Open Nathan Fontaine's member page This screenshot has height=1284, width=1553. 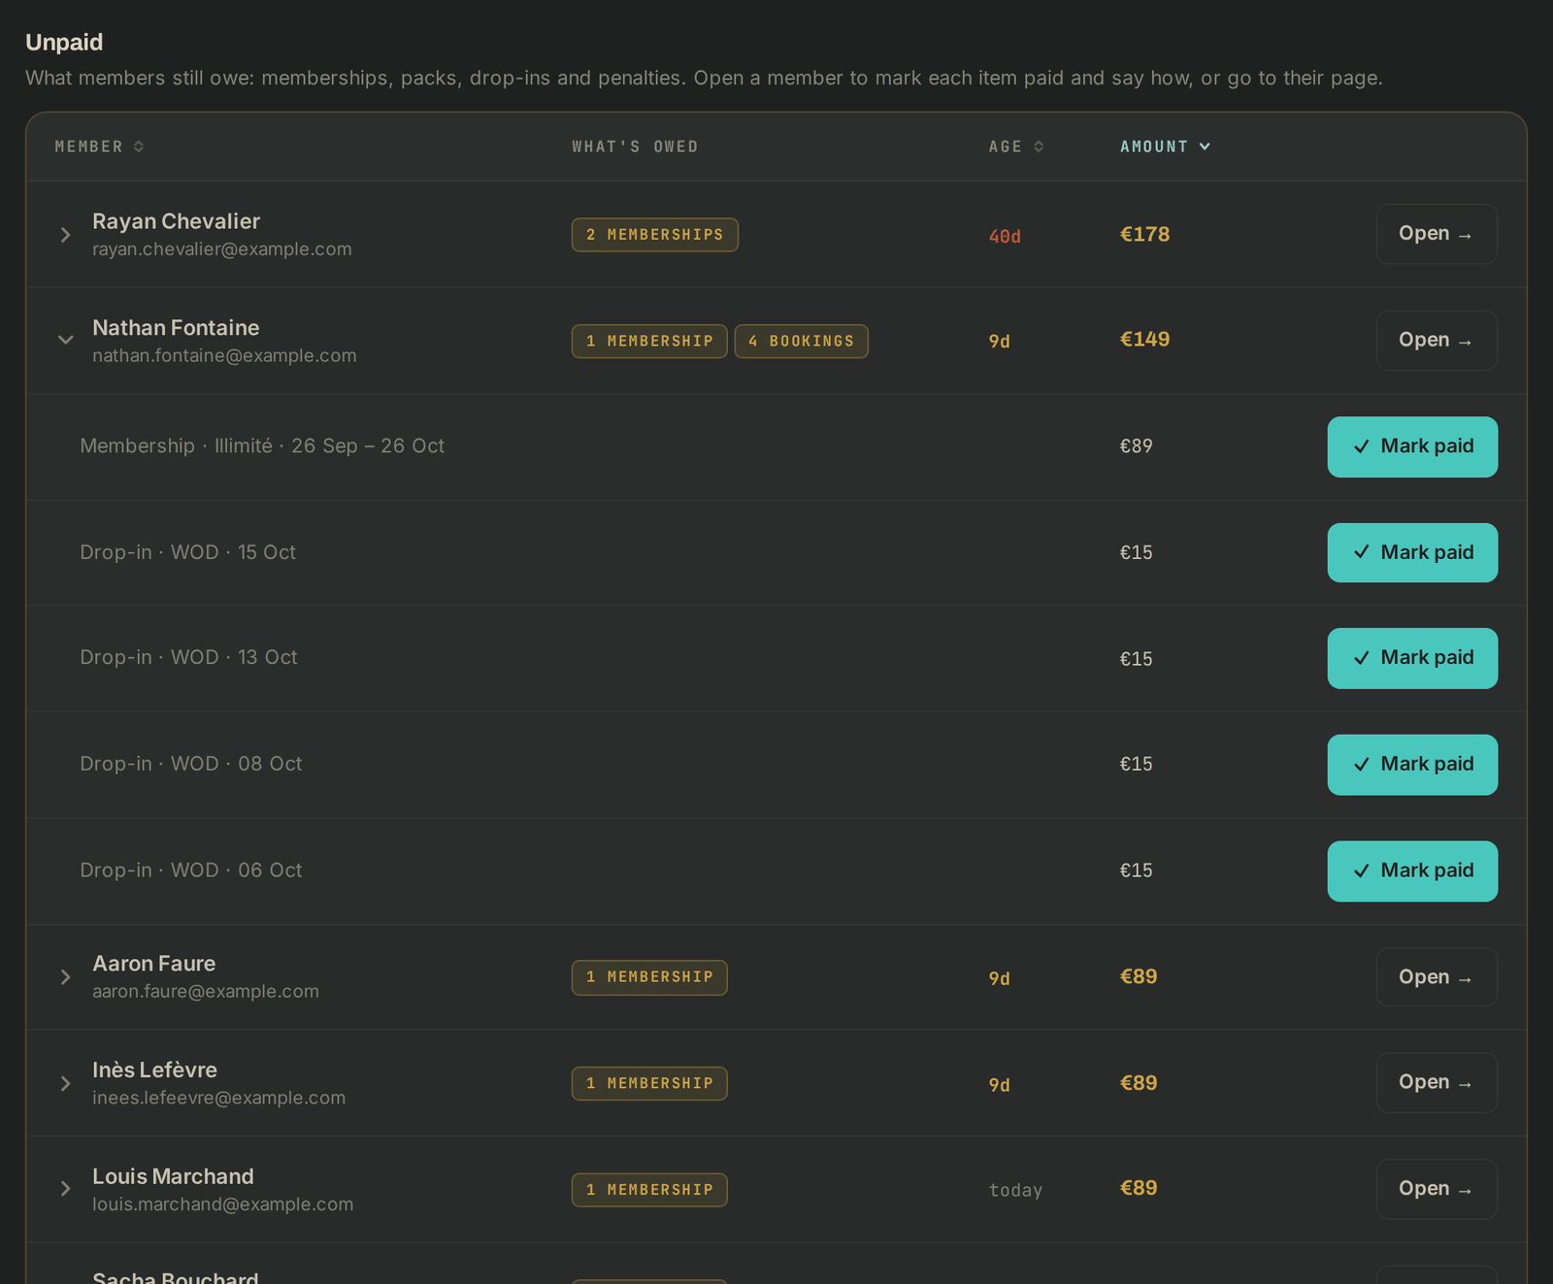tap(1437, 341)
